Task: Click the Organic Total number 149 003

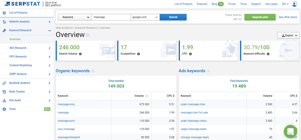Action: (116, 86)
